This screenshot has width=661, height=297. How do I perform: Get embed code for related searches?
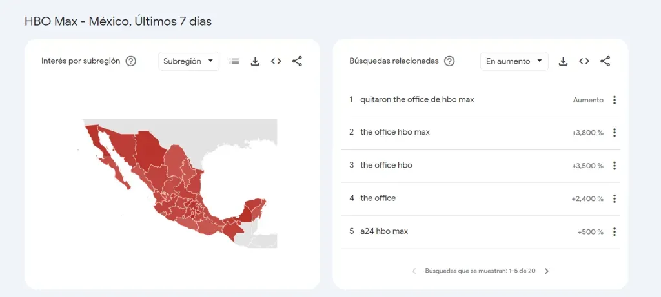(584, 61)
